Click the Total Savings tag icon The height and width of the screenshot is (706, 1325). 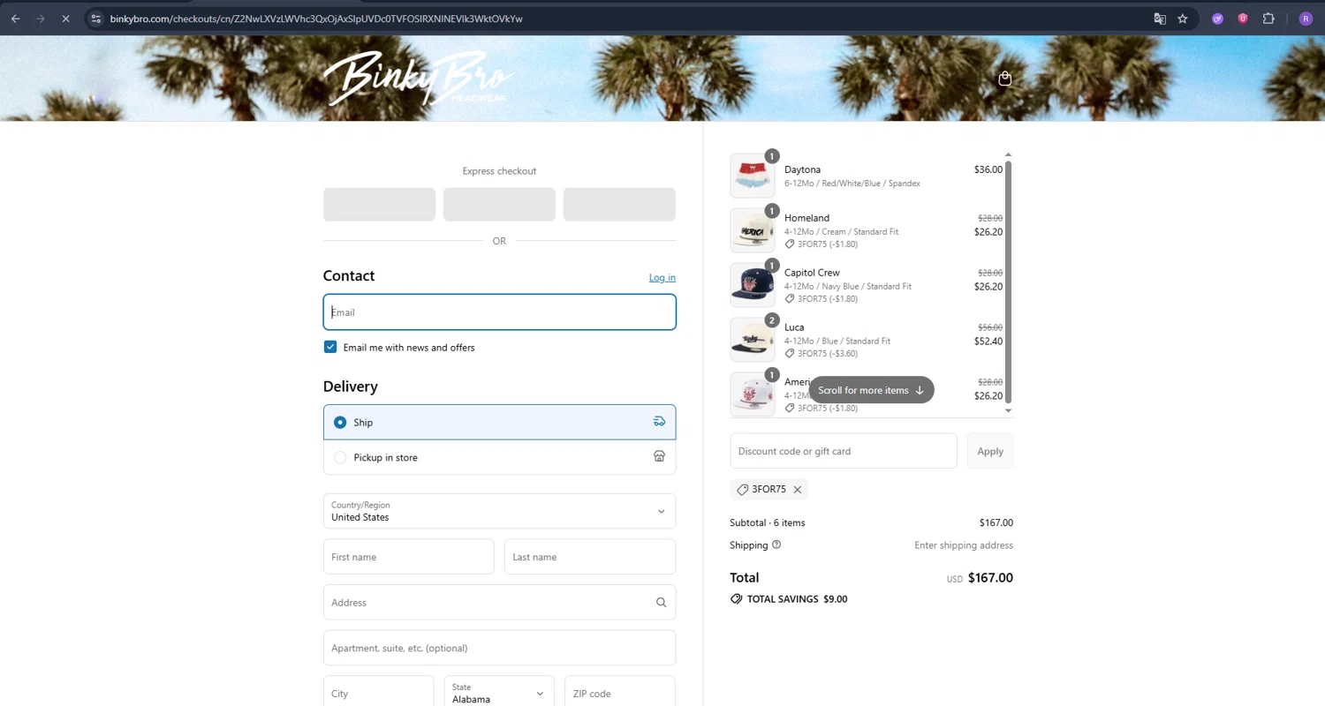[x=737, y=599]
